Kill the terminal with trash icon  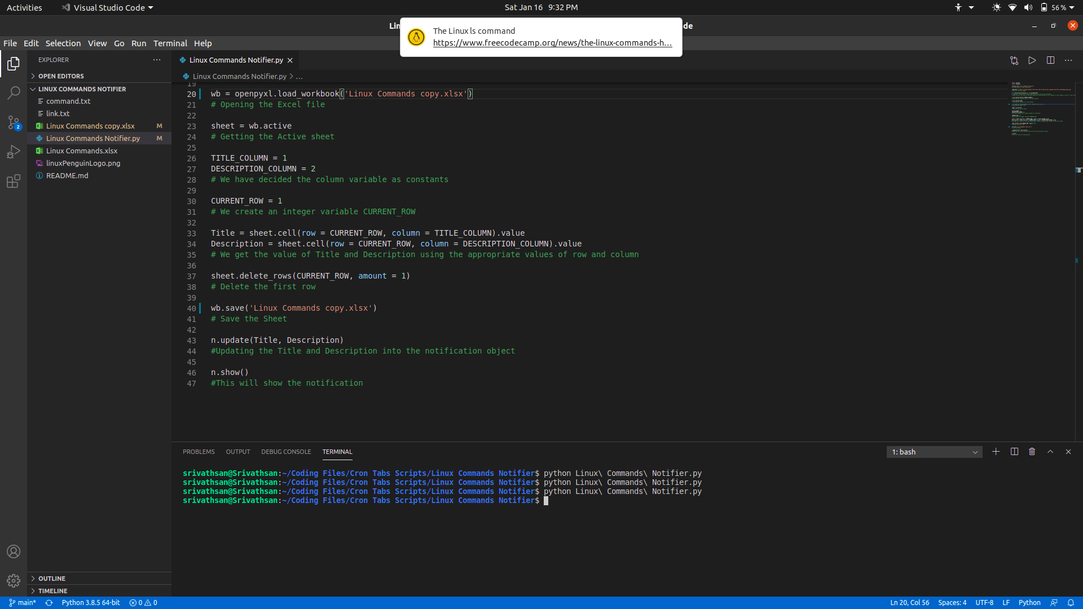click(x=1032, y=452)
